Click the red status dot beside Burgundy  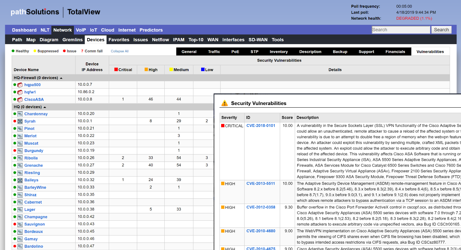(15, 151)
